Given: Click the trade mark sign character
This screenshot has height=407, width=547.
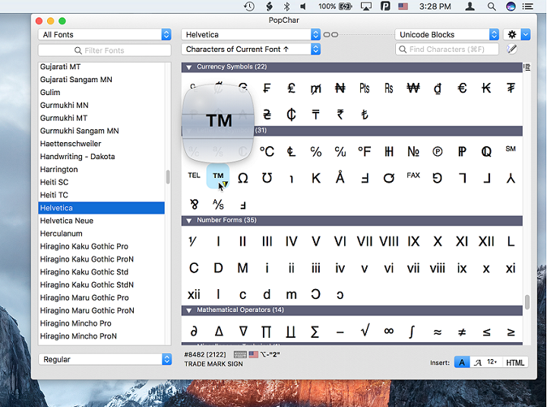Looking at the screenshot, I should coord(218,176).
